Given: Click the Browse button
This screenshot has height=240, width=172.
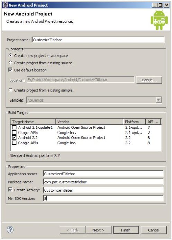Looking at the screenshot, I should pos(149,80).
